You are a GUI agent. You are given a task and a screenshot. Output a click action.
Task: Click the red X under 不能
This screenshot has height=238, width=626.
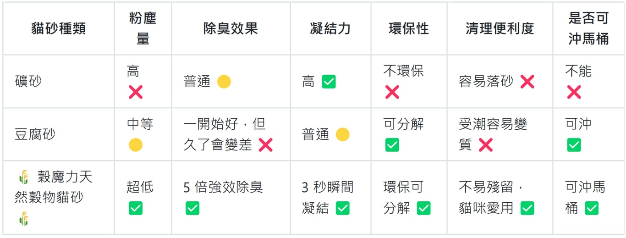point(574,92)
